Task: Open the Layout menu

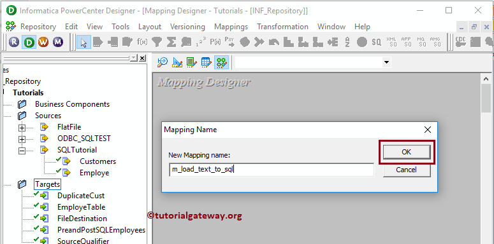Action: pyautogui.click(x=150, y=27)
